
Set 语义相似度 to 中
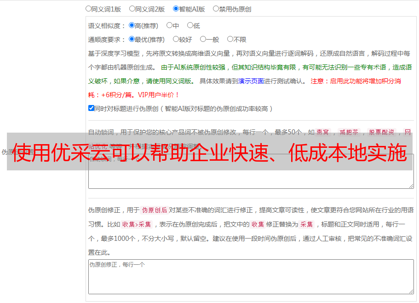pyautogui.click(x=169, y=25)
